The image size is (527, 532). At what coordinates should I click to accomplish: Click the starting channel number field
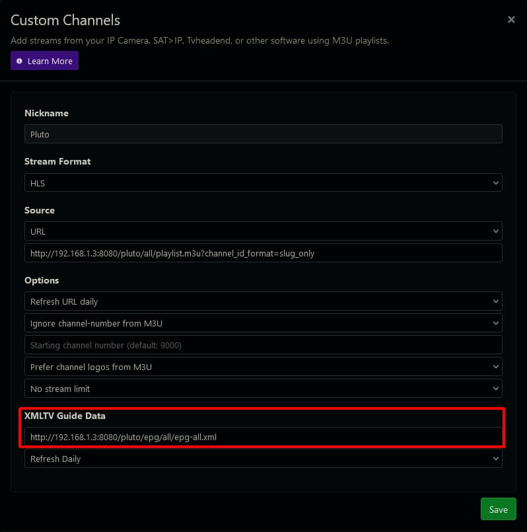pyautogui.click(x=264, y=344)
